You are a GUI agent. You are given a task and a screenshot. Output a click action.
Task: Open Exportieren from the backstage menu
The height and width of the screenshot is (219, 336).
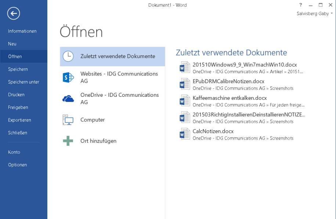19,120
